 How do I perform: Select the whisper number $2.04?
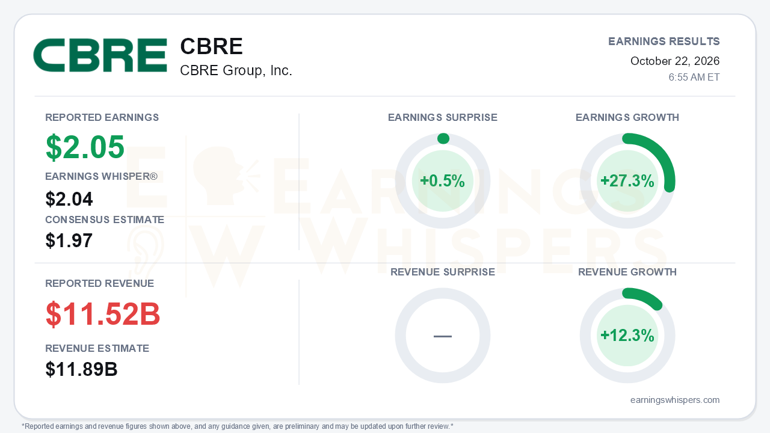click(x=69, y=199)
